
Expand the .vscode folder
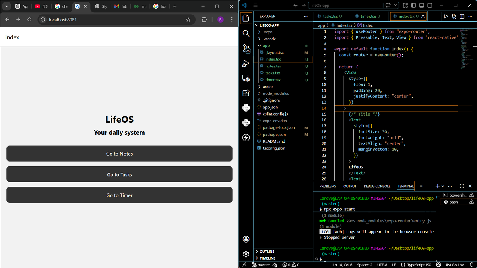pos(269,39)
